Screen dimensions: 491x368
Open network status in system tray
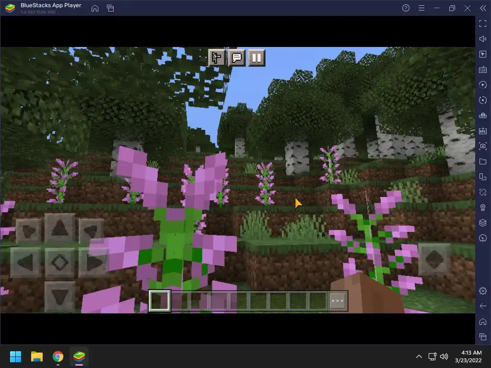coord(433,356)
